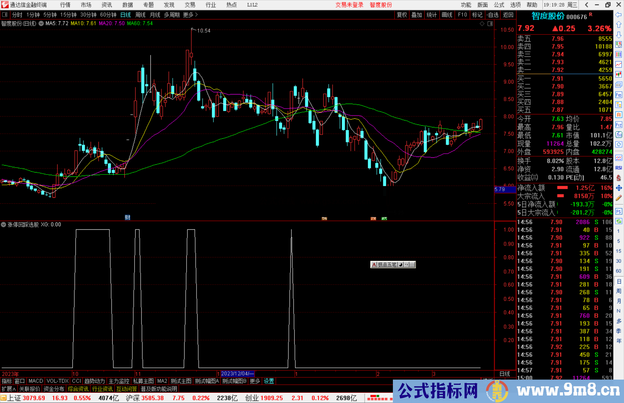Open the 行情 menu
The height and width of the screenshot is (403, 624).
pos(65,5)
